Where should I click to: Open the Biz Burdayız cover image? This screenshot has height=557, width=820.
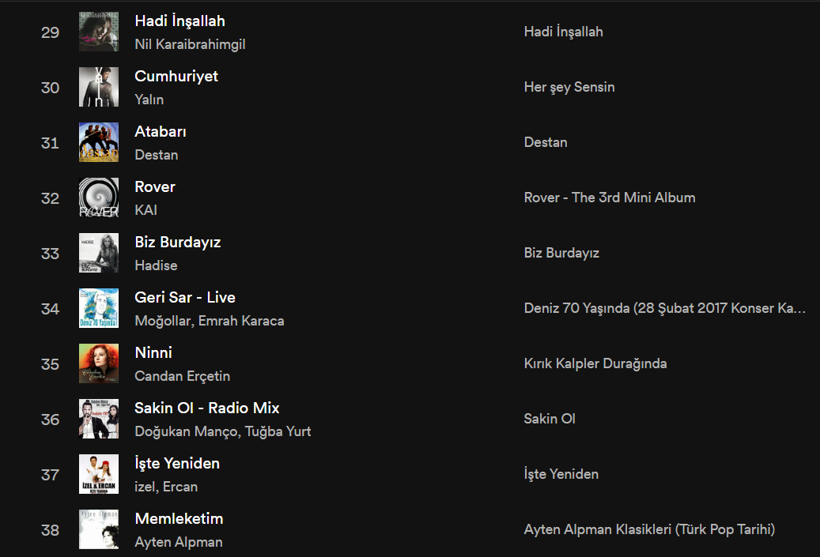pyautogui.click(x=99, y=254)
